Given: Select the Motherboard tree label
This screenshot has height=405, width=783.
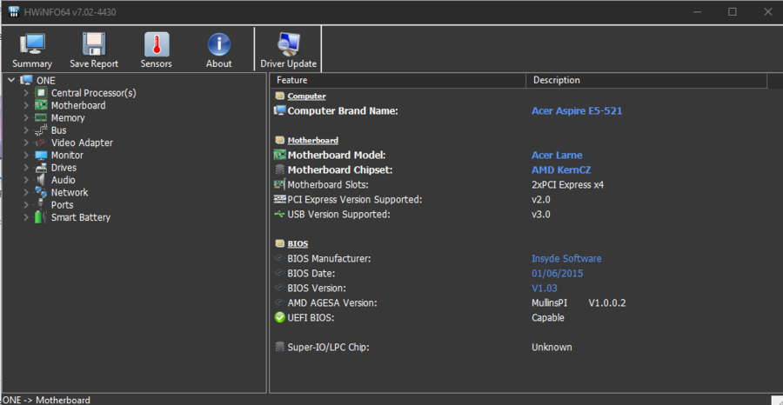Looking at the screenshot, I should (78, 105).
